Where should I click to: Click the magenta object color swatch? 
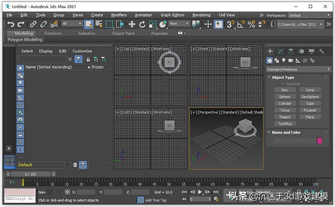point(319,141)
